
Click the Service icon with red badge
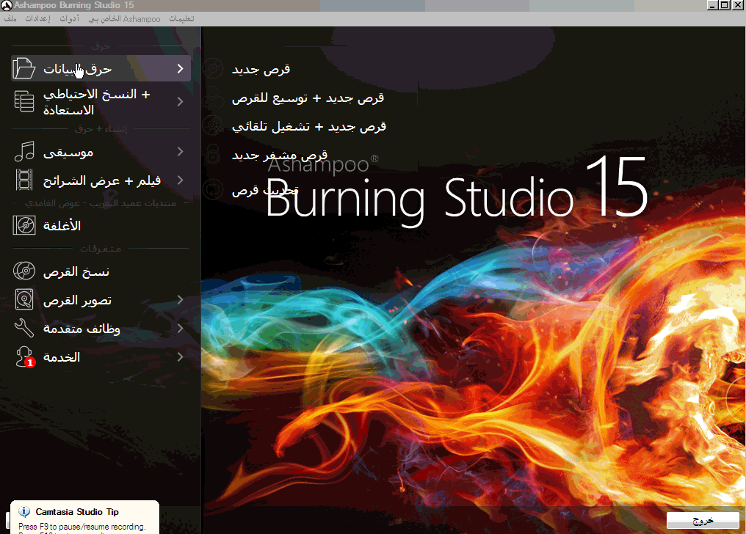(26, 357)
